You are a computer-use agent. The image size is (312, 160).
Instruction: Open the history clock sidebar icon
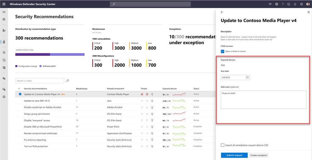4,60
